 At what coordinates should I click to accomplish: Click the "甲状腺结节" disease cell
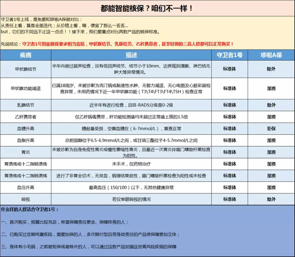tap(25, 69)
